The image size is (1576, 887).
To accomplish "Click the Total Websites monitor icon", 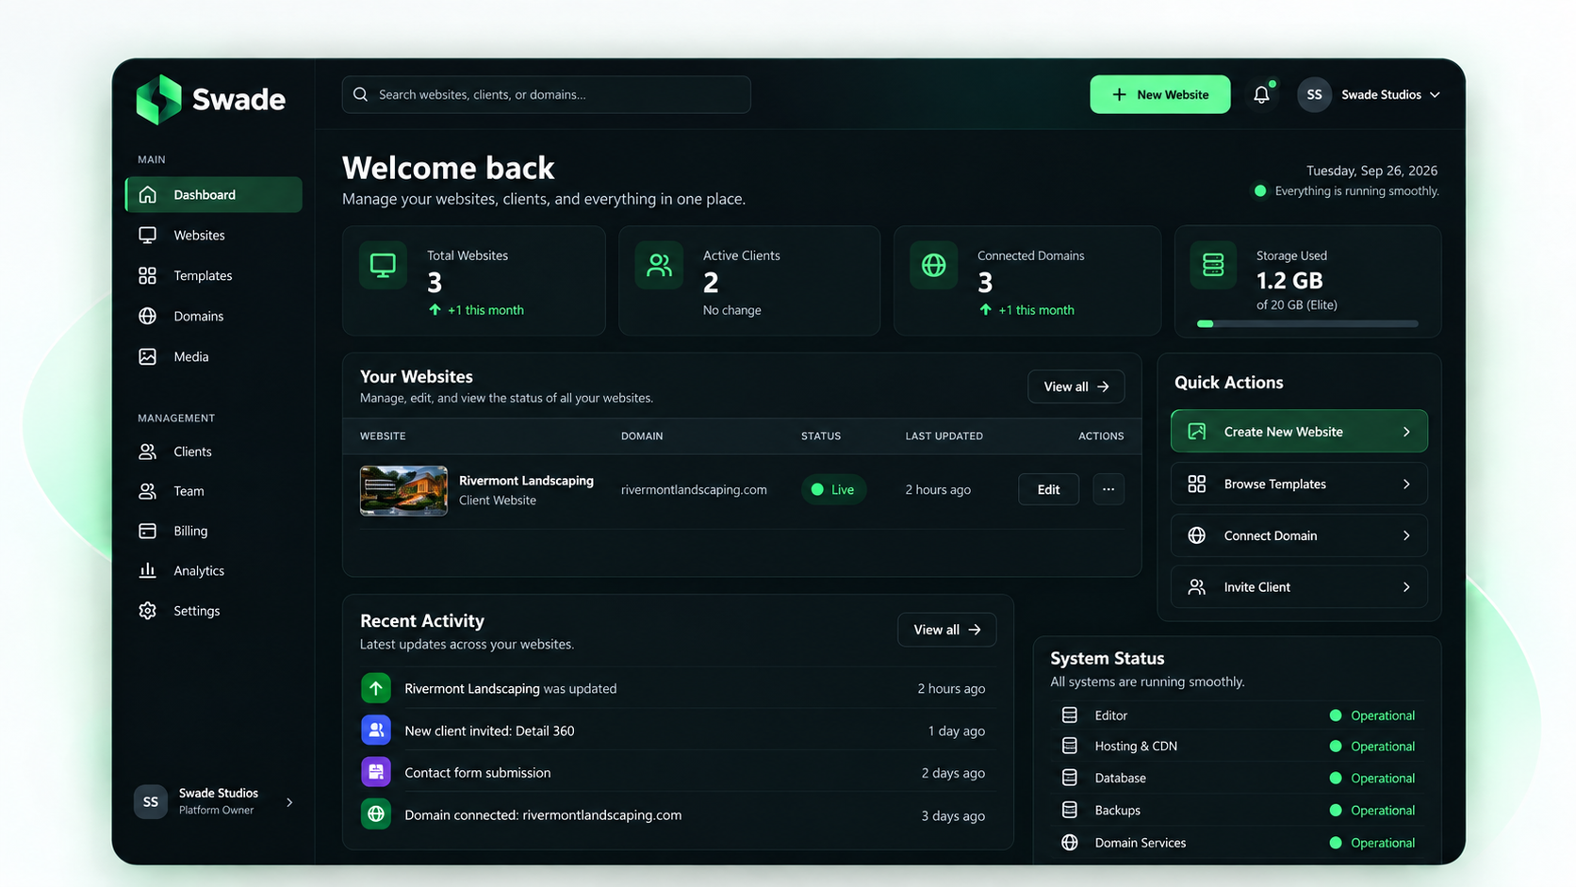I will tap(383, 266).
